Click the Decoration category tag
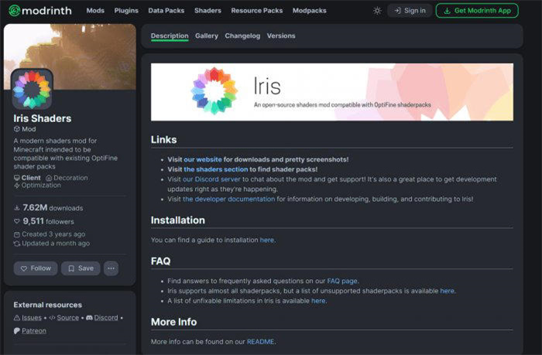542x355 pixels. 67,178
